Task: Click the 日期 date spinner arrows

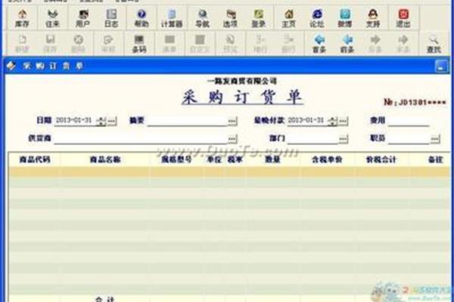Action: pos(101,121)
